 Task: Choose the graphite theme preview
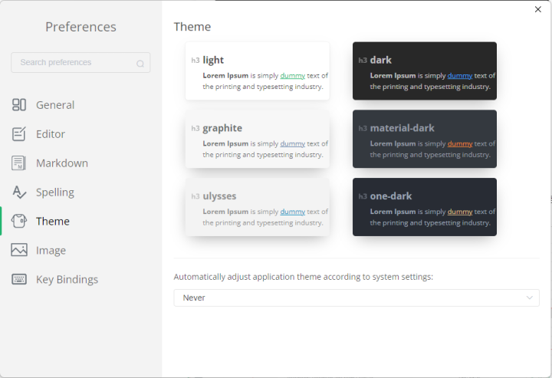coord(258,139)
